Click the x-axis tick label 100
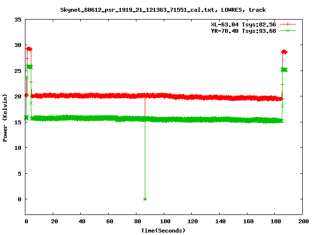This screenshot has width=313, height=235. pos(165,221)
